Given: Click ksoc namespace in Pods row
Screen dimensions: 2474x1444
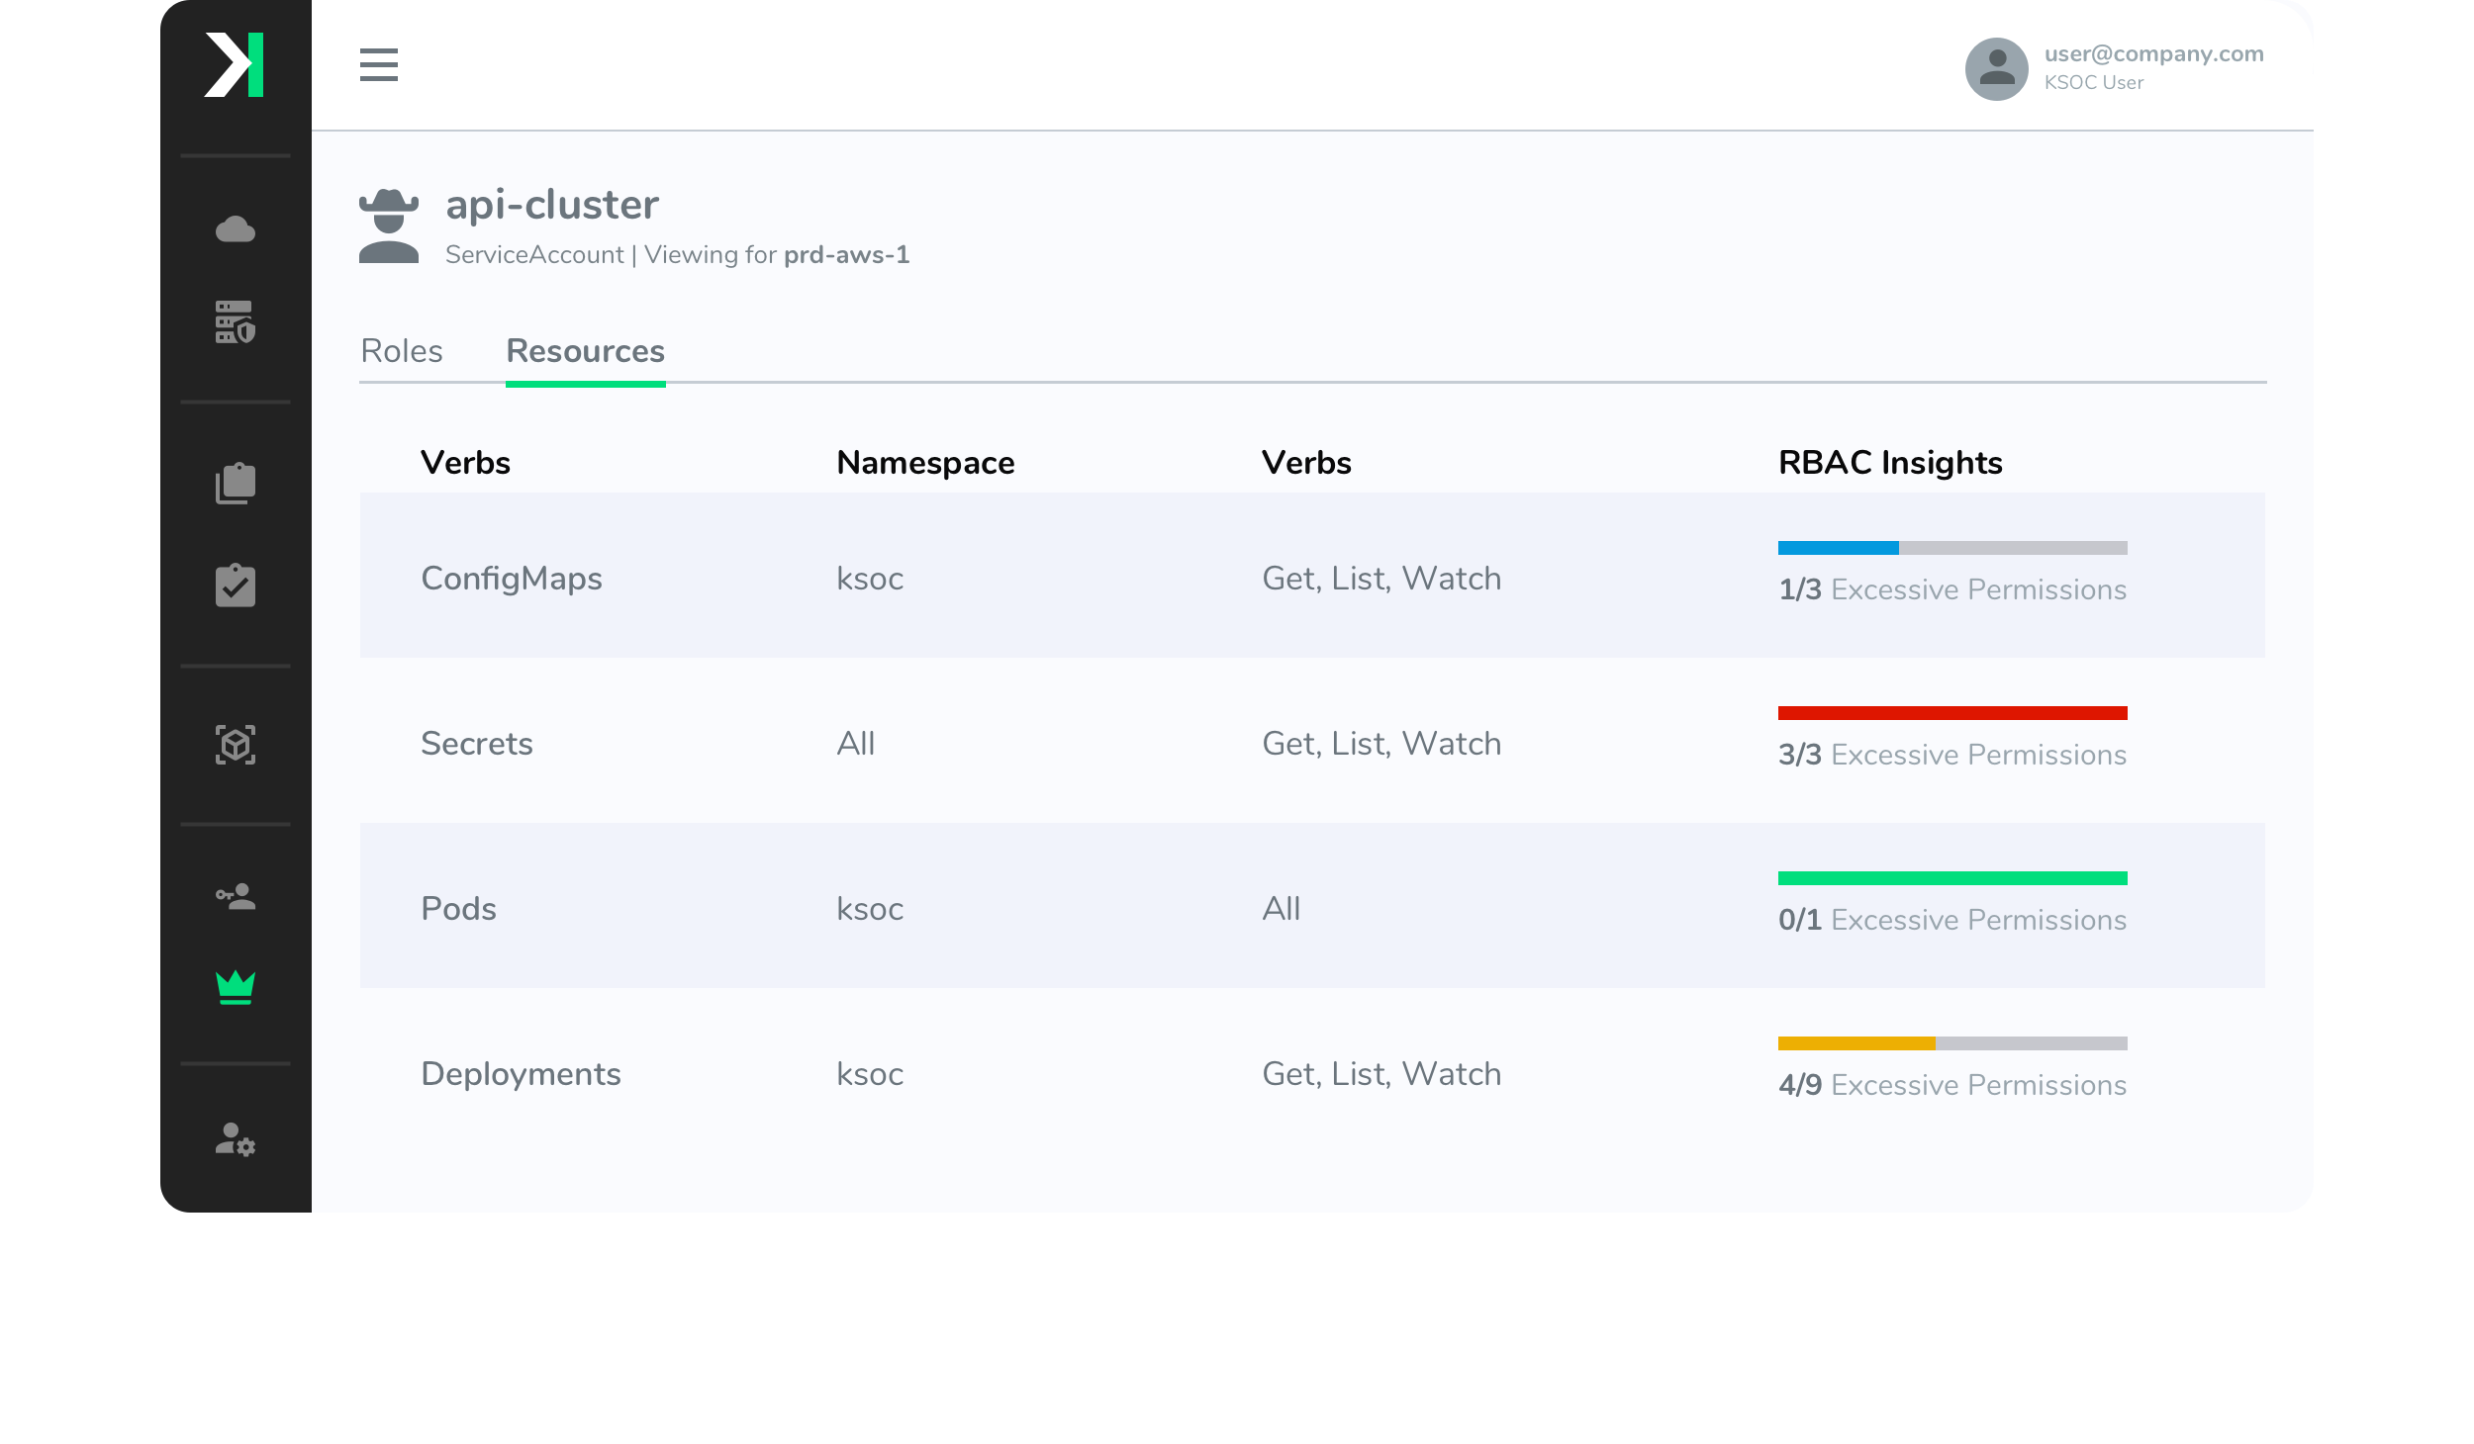Looking at the screenshot, I should point(870,909).
